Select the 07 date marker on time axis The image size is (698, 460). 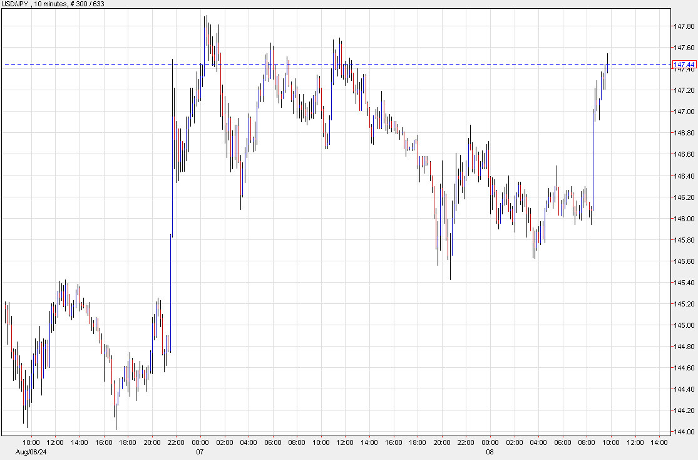[x=200, y=452]
